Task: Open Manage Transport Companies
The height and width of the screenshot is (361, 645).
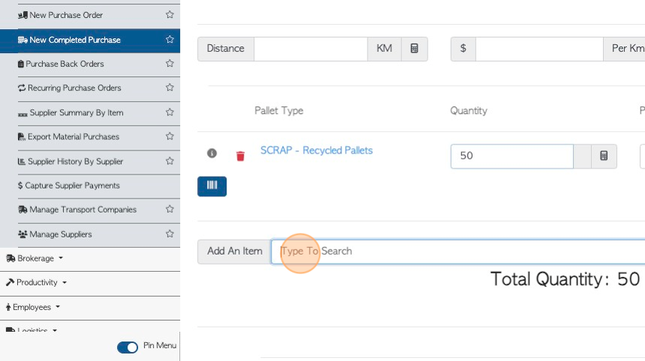Action: point(77,210)
